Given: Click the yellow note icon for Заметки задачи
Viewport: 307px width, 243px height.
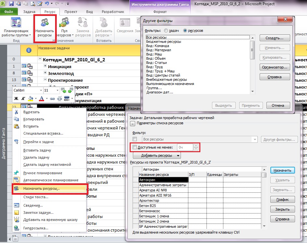Looking at the screenshot, I should (17, 213).
